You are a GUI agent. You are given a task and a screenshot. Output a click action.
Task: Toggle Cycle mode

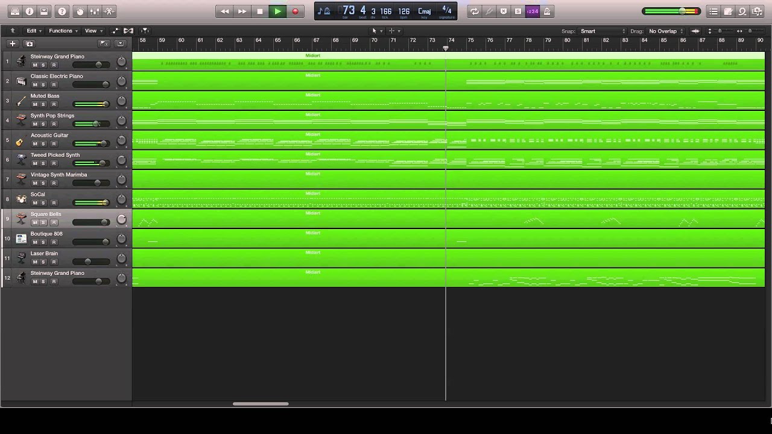(x=475, y=11)
